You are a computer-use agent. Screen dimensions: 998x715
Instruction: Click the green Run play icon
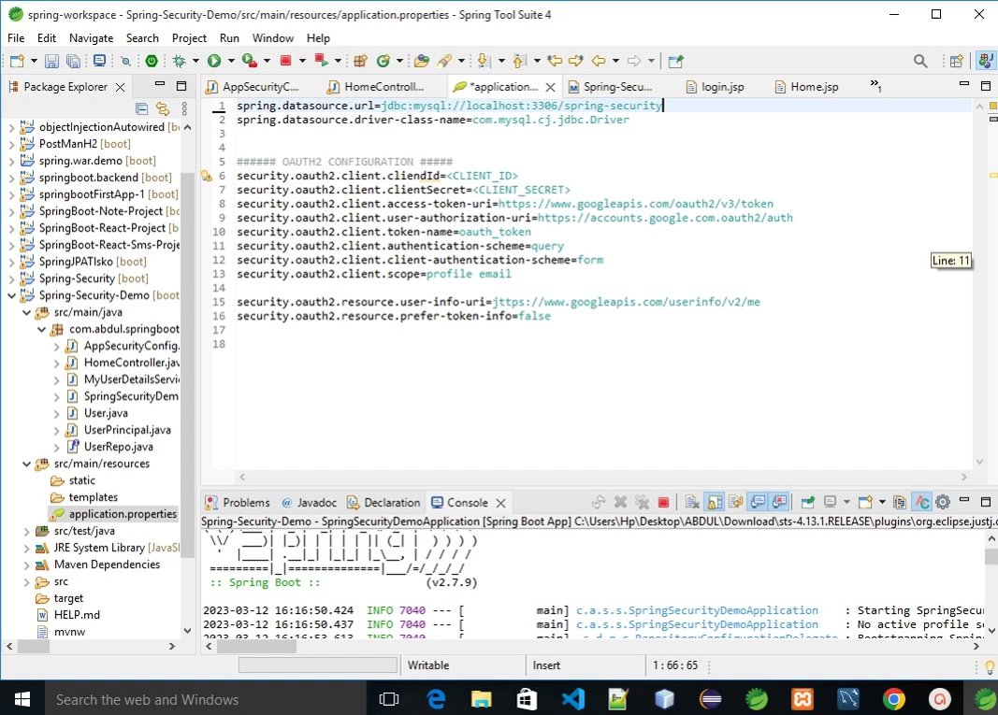click(214, 61)
